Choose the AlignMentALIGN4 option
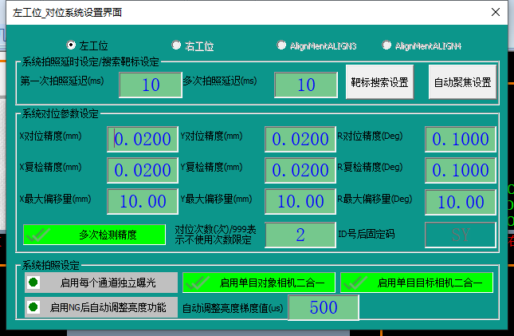The height and width of the screenshot is (336, 514). point(387,45)
